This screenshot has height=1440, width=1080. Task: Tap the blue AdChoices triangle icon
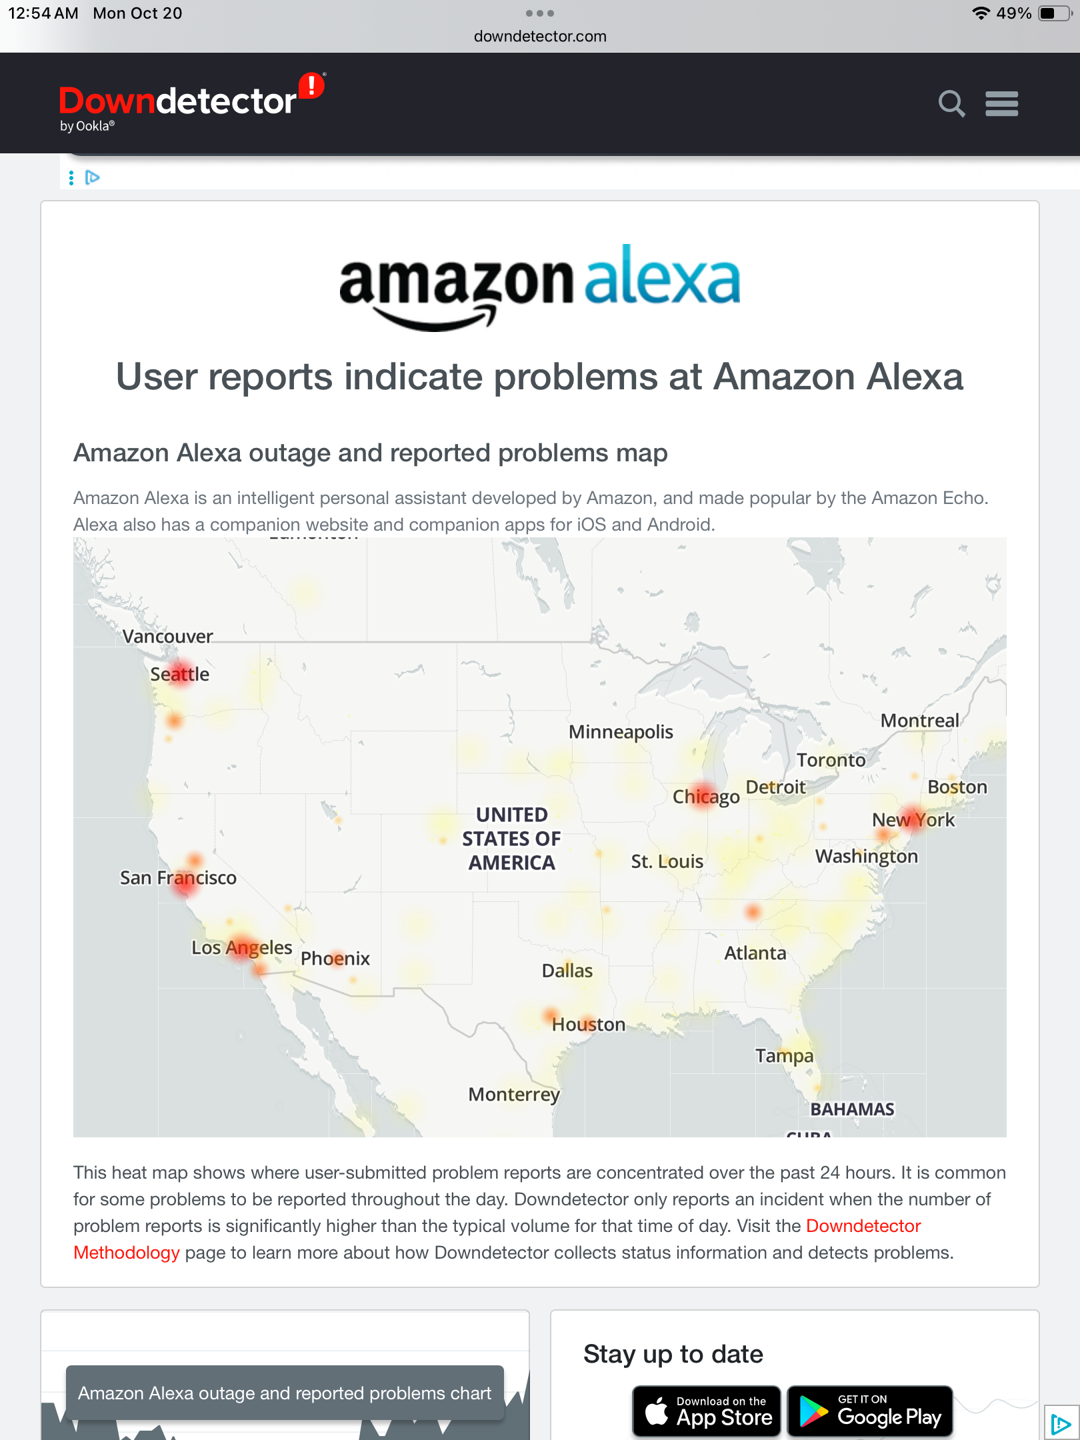(93, 177)
